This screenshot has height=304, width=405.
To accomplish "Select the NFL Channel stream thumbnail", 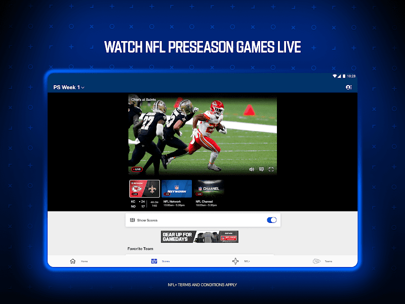I will pos(209,188).
